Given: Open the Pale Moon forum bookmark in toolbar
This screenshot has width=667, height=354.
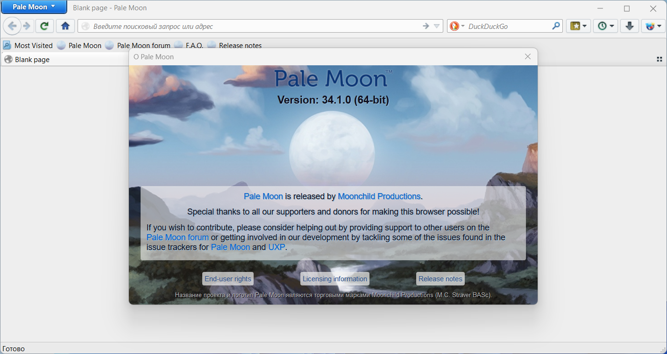Looking at the screenshot, I should (138, 45).
